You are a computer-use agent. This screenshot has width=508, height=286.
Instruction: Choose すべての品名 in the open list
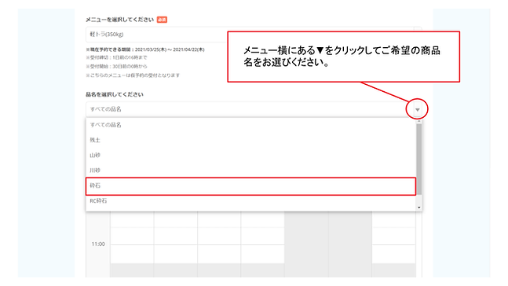(250, 125)
